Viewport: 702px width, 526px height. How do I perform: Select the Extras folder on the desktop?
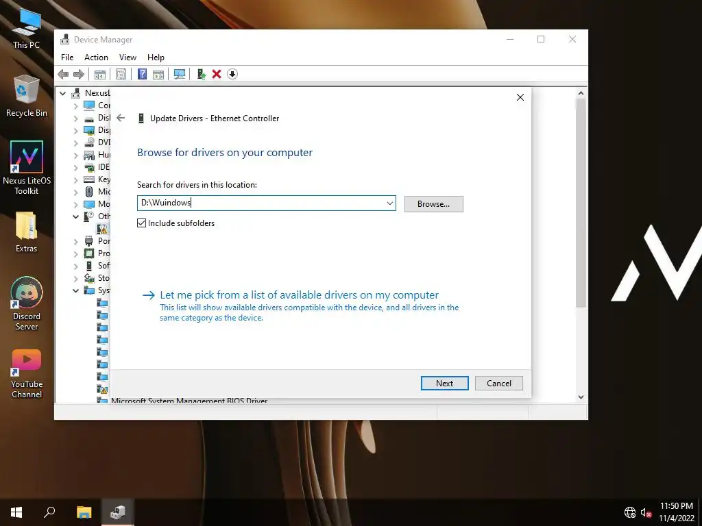pyautogui.click(x=27, y=231)
